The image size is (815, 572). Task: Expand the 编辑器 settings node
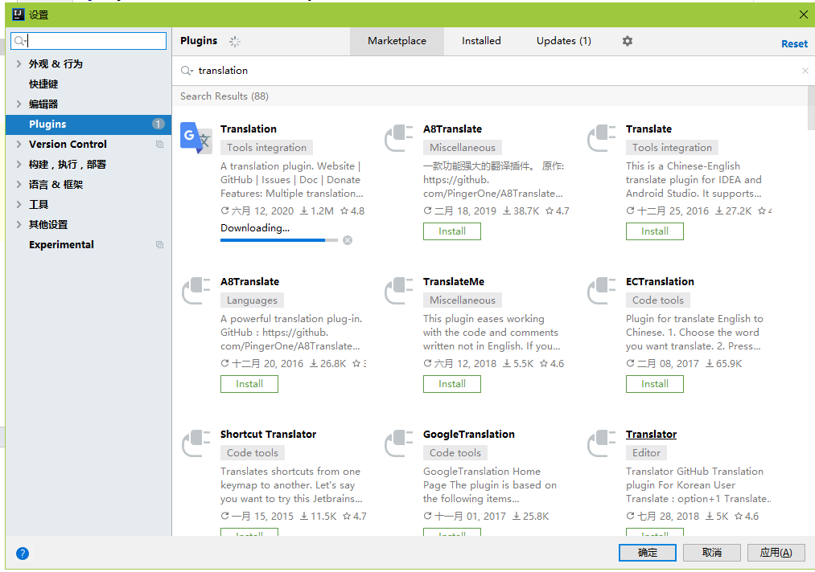[19, 104]
